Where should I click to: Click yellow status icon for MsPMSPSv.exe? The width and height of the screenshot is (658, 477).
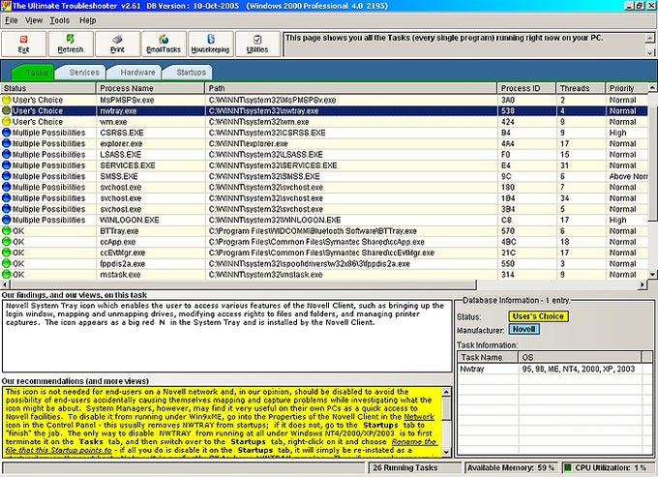7,100
